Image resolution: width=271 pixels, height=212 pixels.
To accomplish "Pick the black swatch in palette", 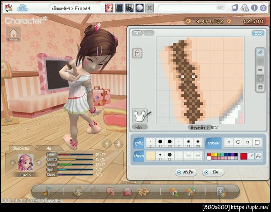I will 236,155.
